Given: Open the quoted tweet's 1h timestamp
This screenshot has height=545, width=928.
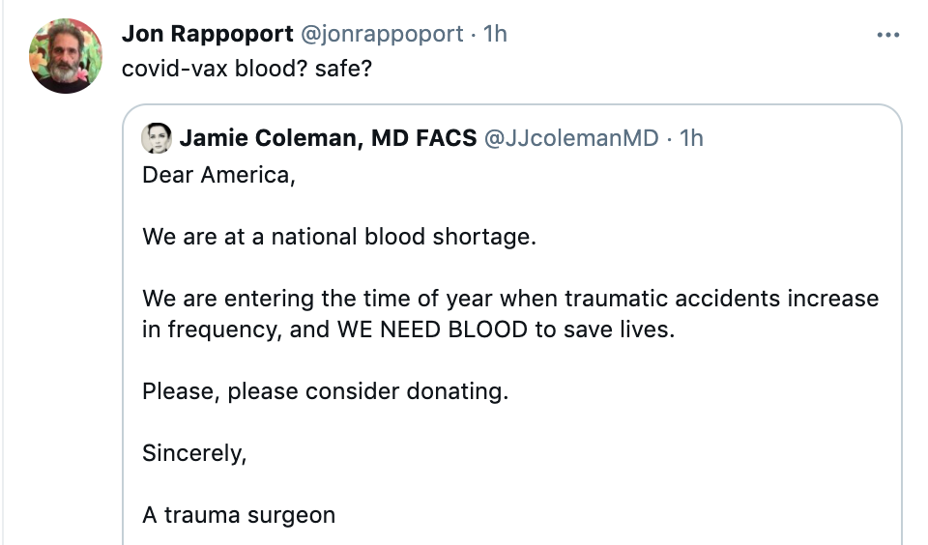Looking at the screenshot, I should pyautogui.click(x=692, y=138).
